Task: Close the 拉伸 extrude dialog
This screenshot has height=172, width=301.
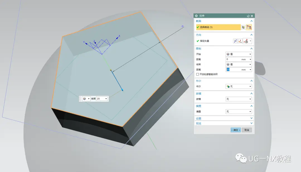Action: [252, 16]
